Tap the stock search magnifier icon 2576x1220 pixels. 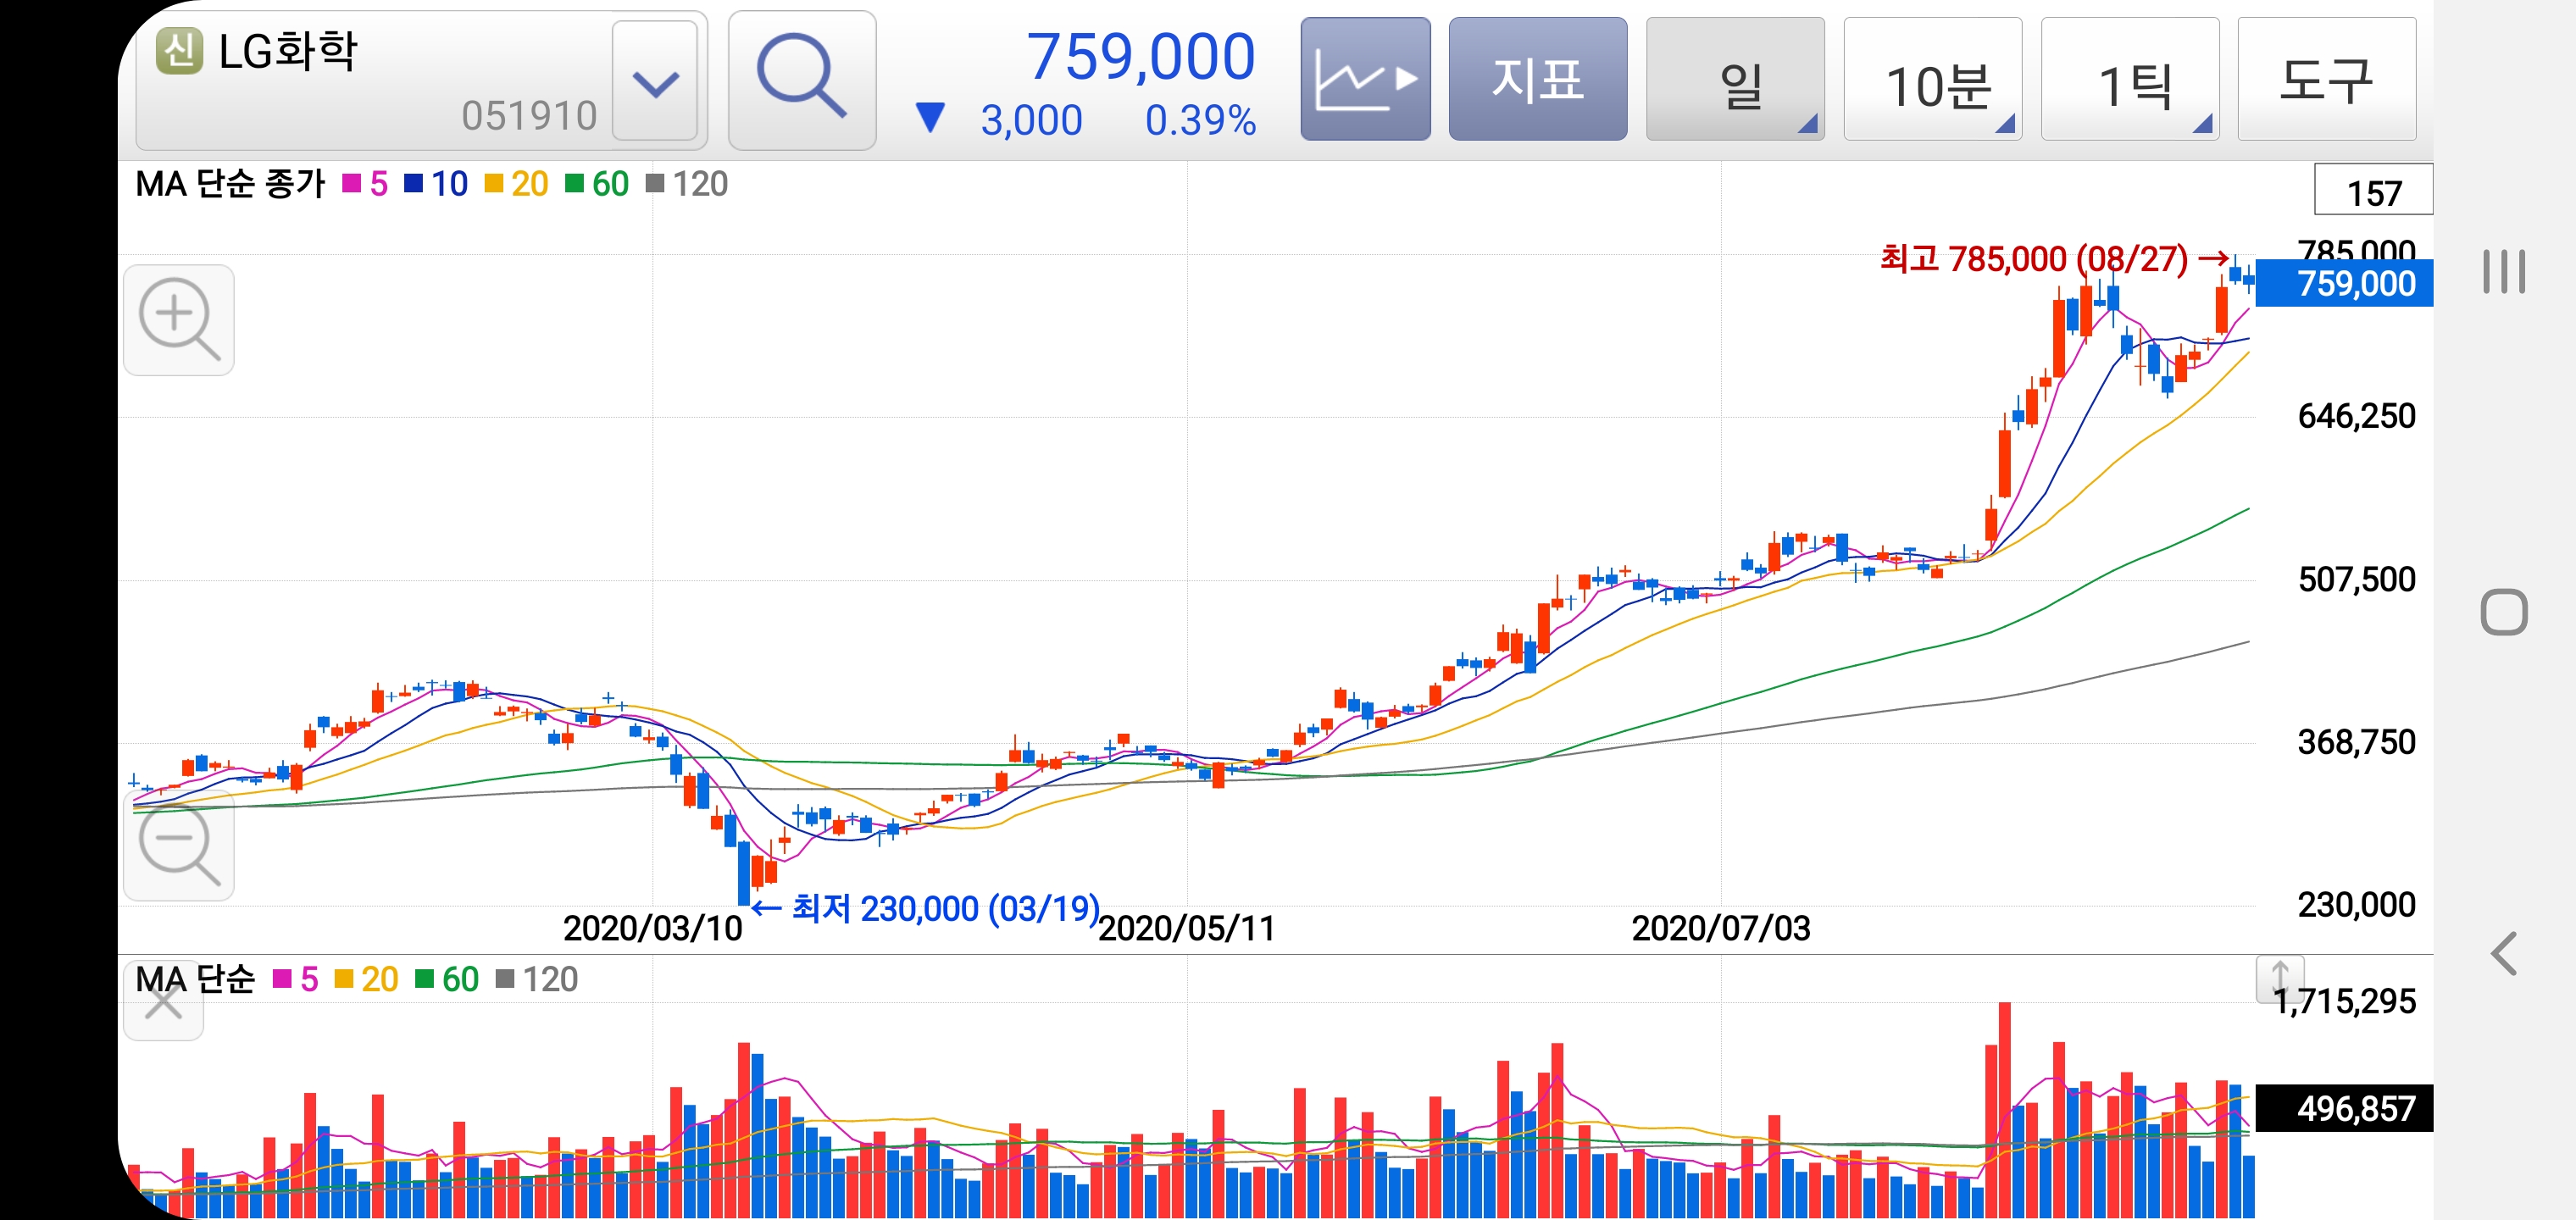[801, 79]
